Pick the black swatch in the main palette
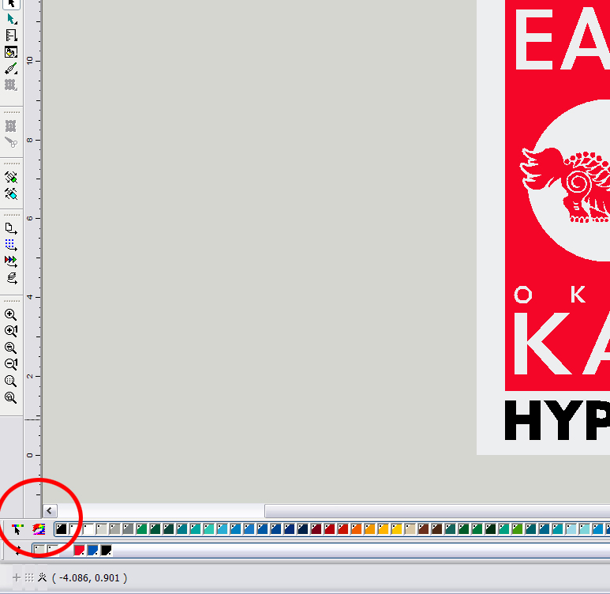This screenshot has height=594, width=610. coord(62,529)
